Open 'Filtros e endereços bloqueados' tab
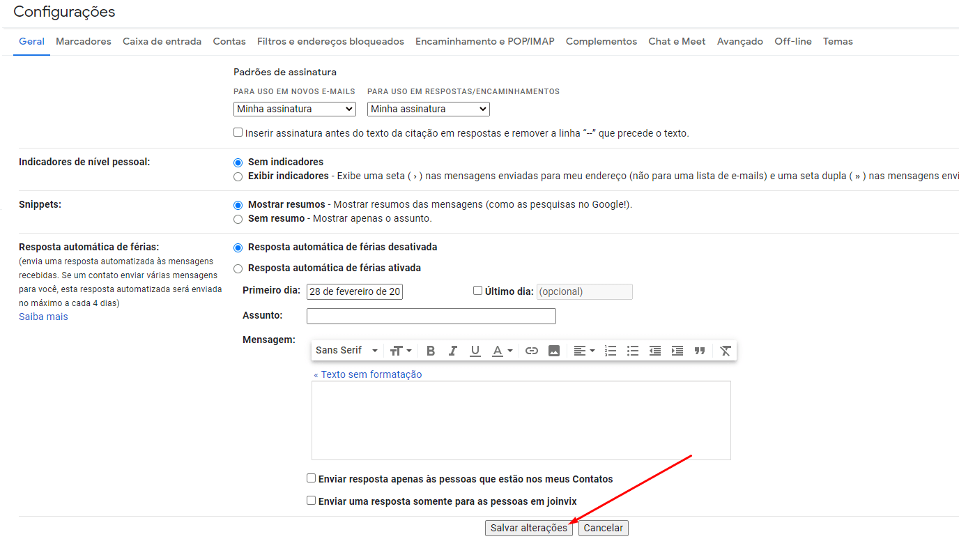 (x=330, y=41)
